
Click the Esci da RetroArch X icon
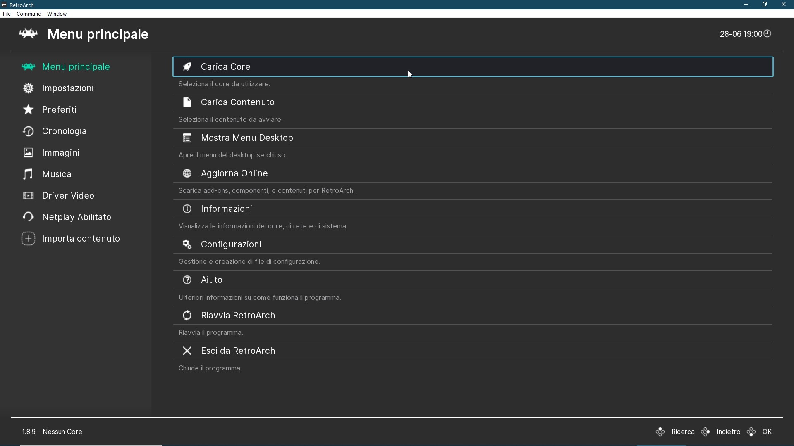[187, 351]
